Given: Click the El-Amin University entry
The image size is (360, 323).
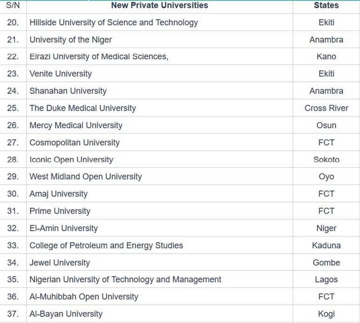Looking at the screenshot, I should [64, 228].
